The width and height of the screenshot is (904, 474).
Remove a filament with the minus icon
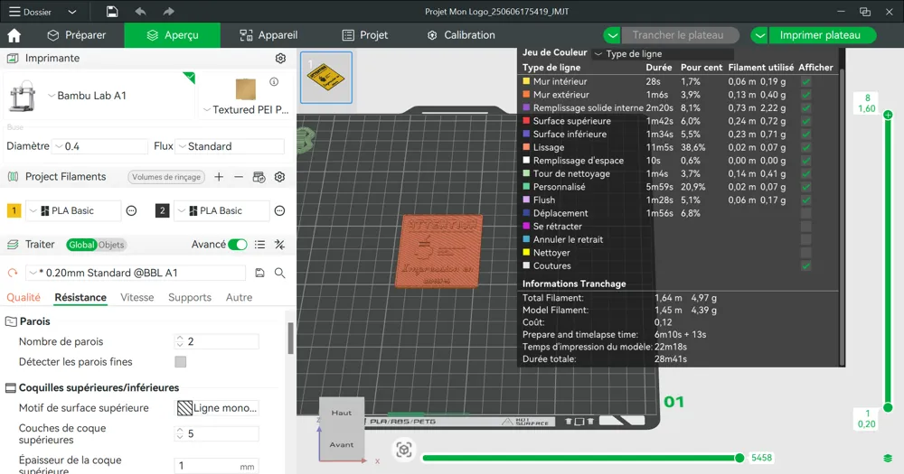click(239, 177)
